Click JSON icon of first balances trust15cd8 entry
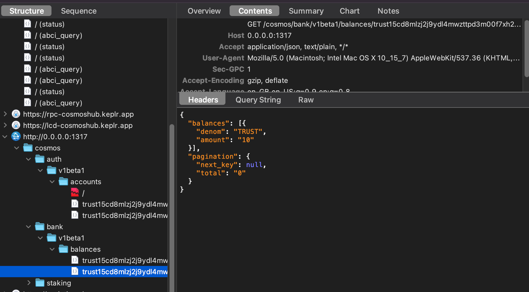This screenshot has height=292, width=529. (75, 260)
